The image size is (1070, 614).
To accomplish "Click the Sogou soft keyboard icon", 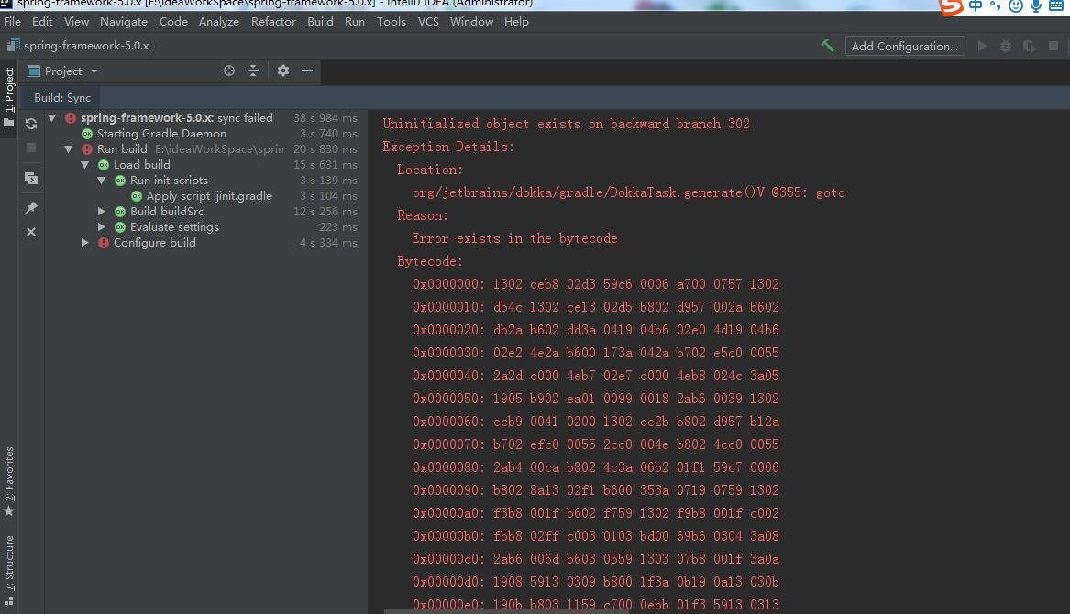I will (x=1056, y=6).
